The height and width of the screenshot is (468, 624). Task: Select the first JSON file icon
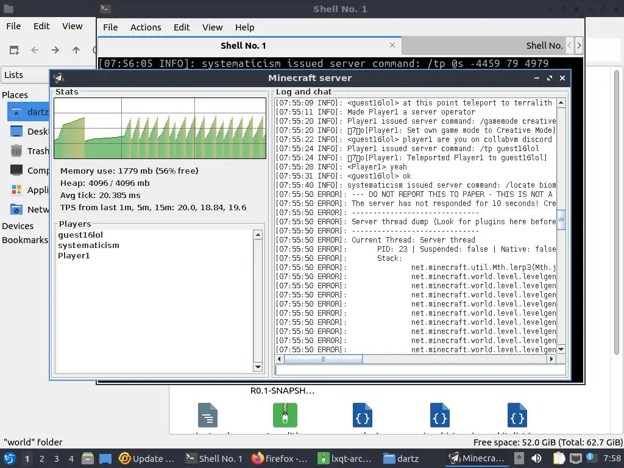click(362, 414)
